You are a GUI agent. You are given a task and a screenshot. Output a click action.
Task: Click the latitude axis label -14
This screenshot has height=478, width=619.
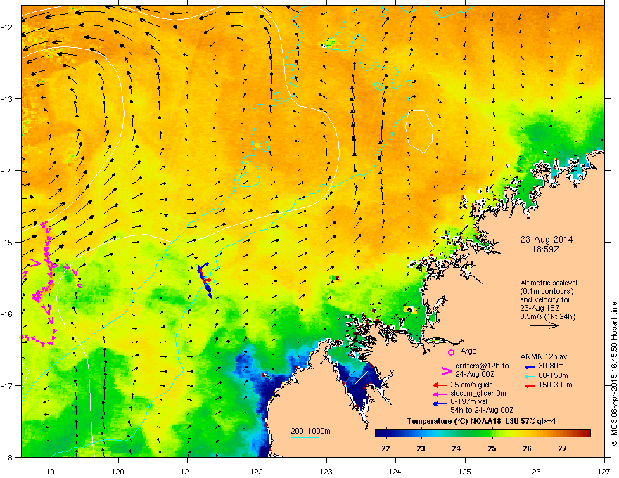(7, 171)
